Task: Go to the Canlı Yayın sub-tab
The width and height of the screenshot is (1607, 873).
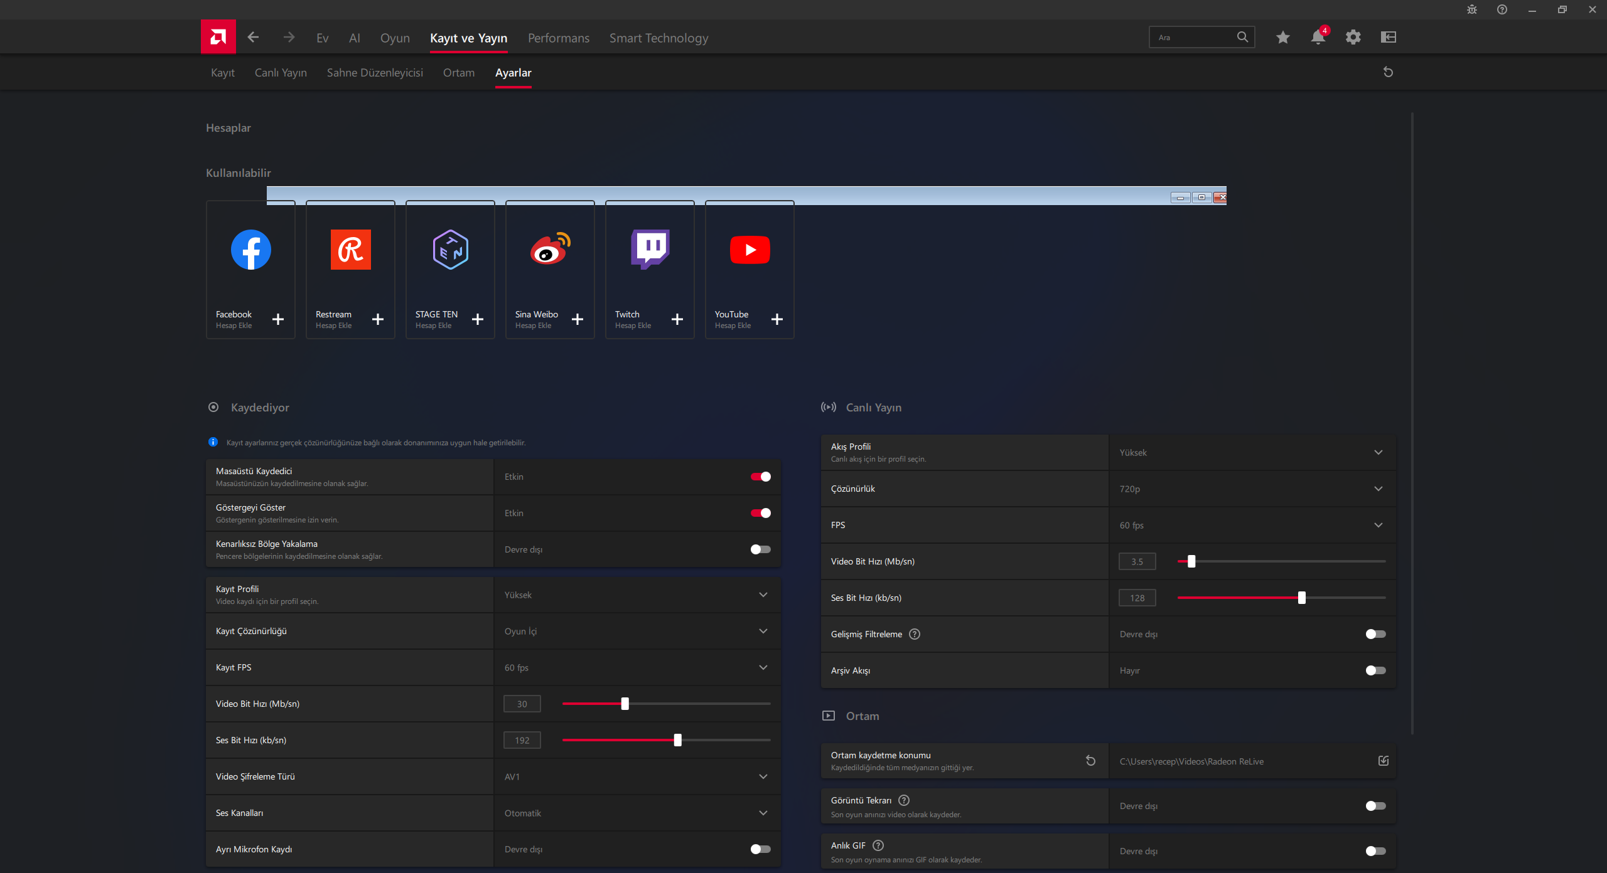Action: 281,73
